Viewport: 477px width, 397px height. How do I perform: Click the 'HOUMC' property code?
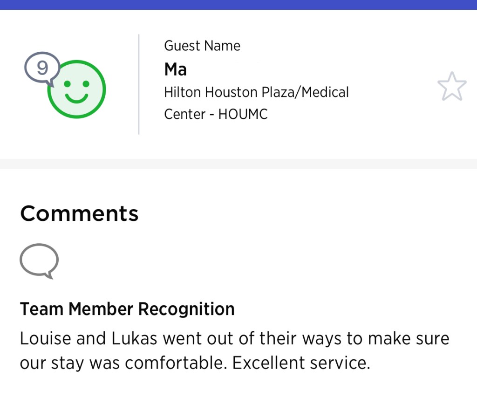tap(243, 114)
